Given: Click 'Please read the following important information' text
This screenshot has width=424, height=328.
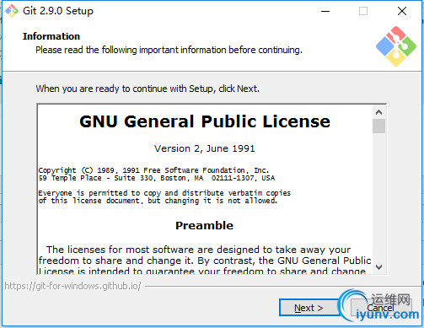Looking at the screenshot, I should coord(169,50).
